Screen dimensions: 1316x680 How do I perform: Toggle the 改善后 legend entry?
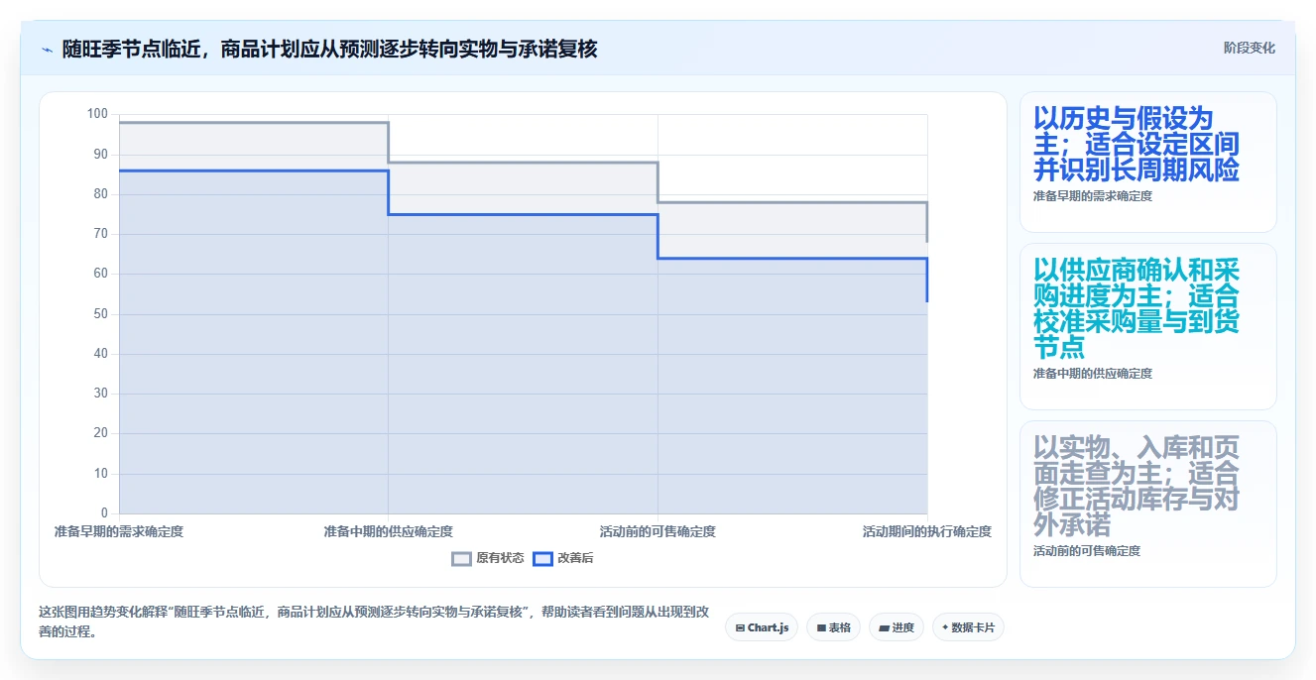[x=563, y=558]
